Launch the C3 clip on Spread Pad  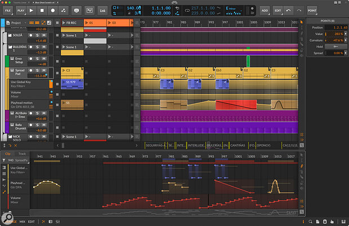click(x=64, y=70)
